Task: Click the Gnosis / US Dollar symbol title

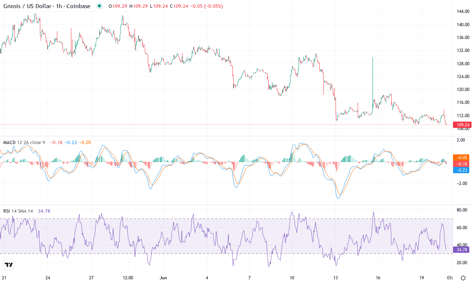Action: tap(47, 6)
